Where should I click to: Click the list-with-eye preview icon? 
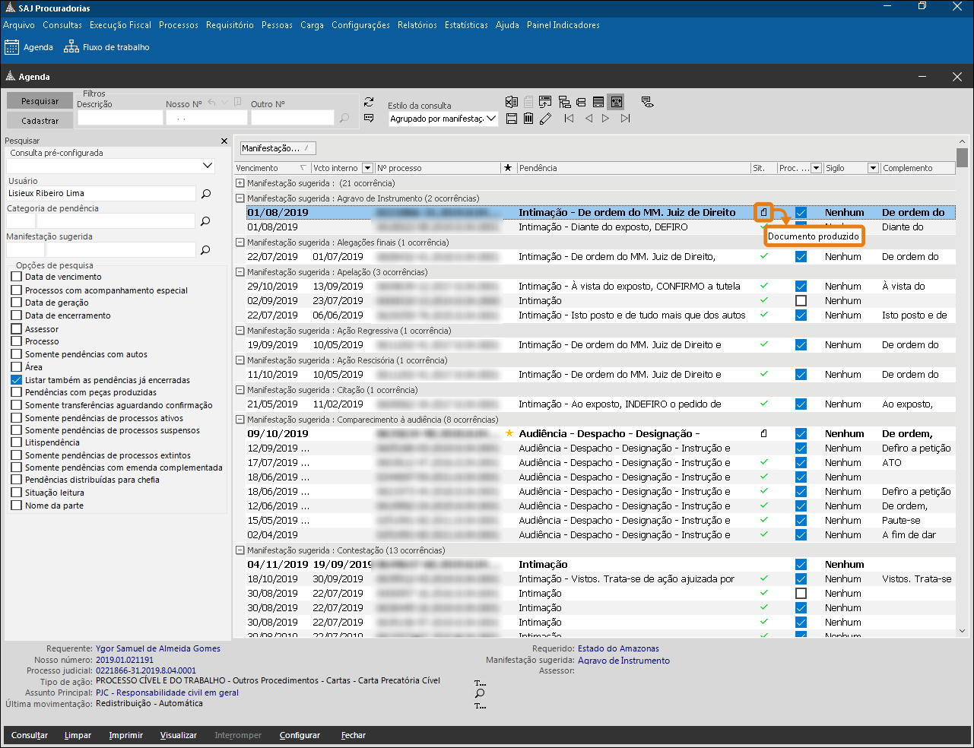[x=647, y=102]
